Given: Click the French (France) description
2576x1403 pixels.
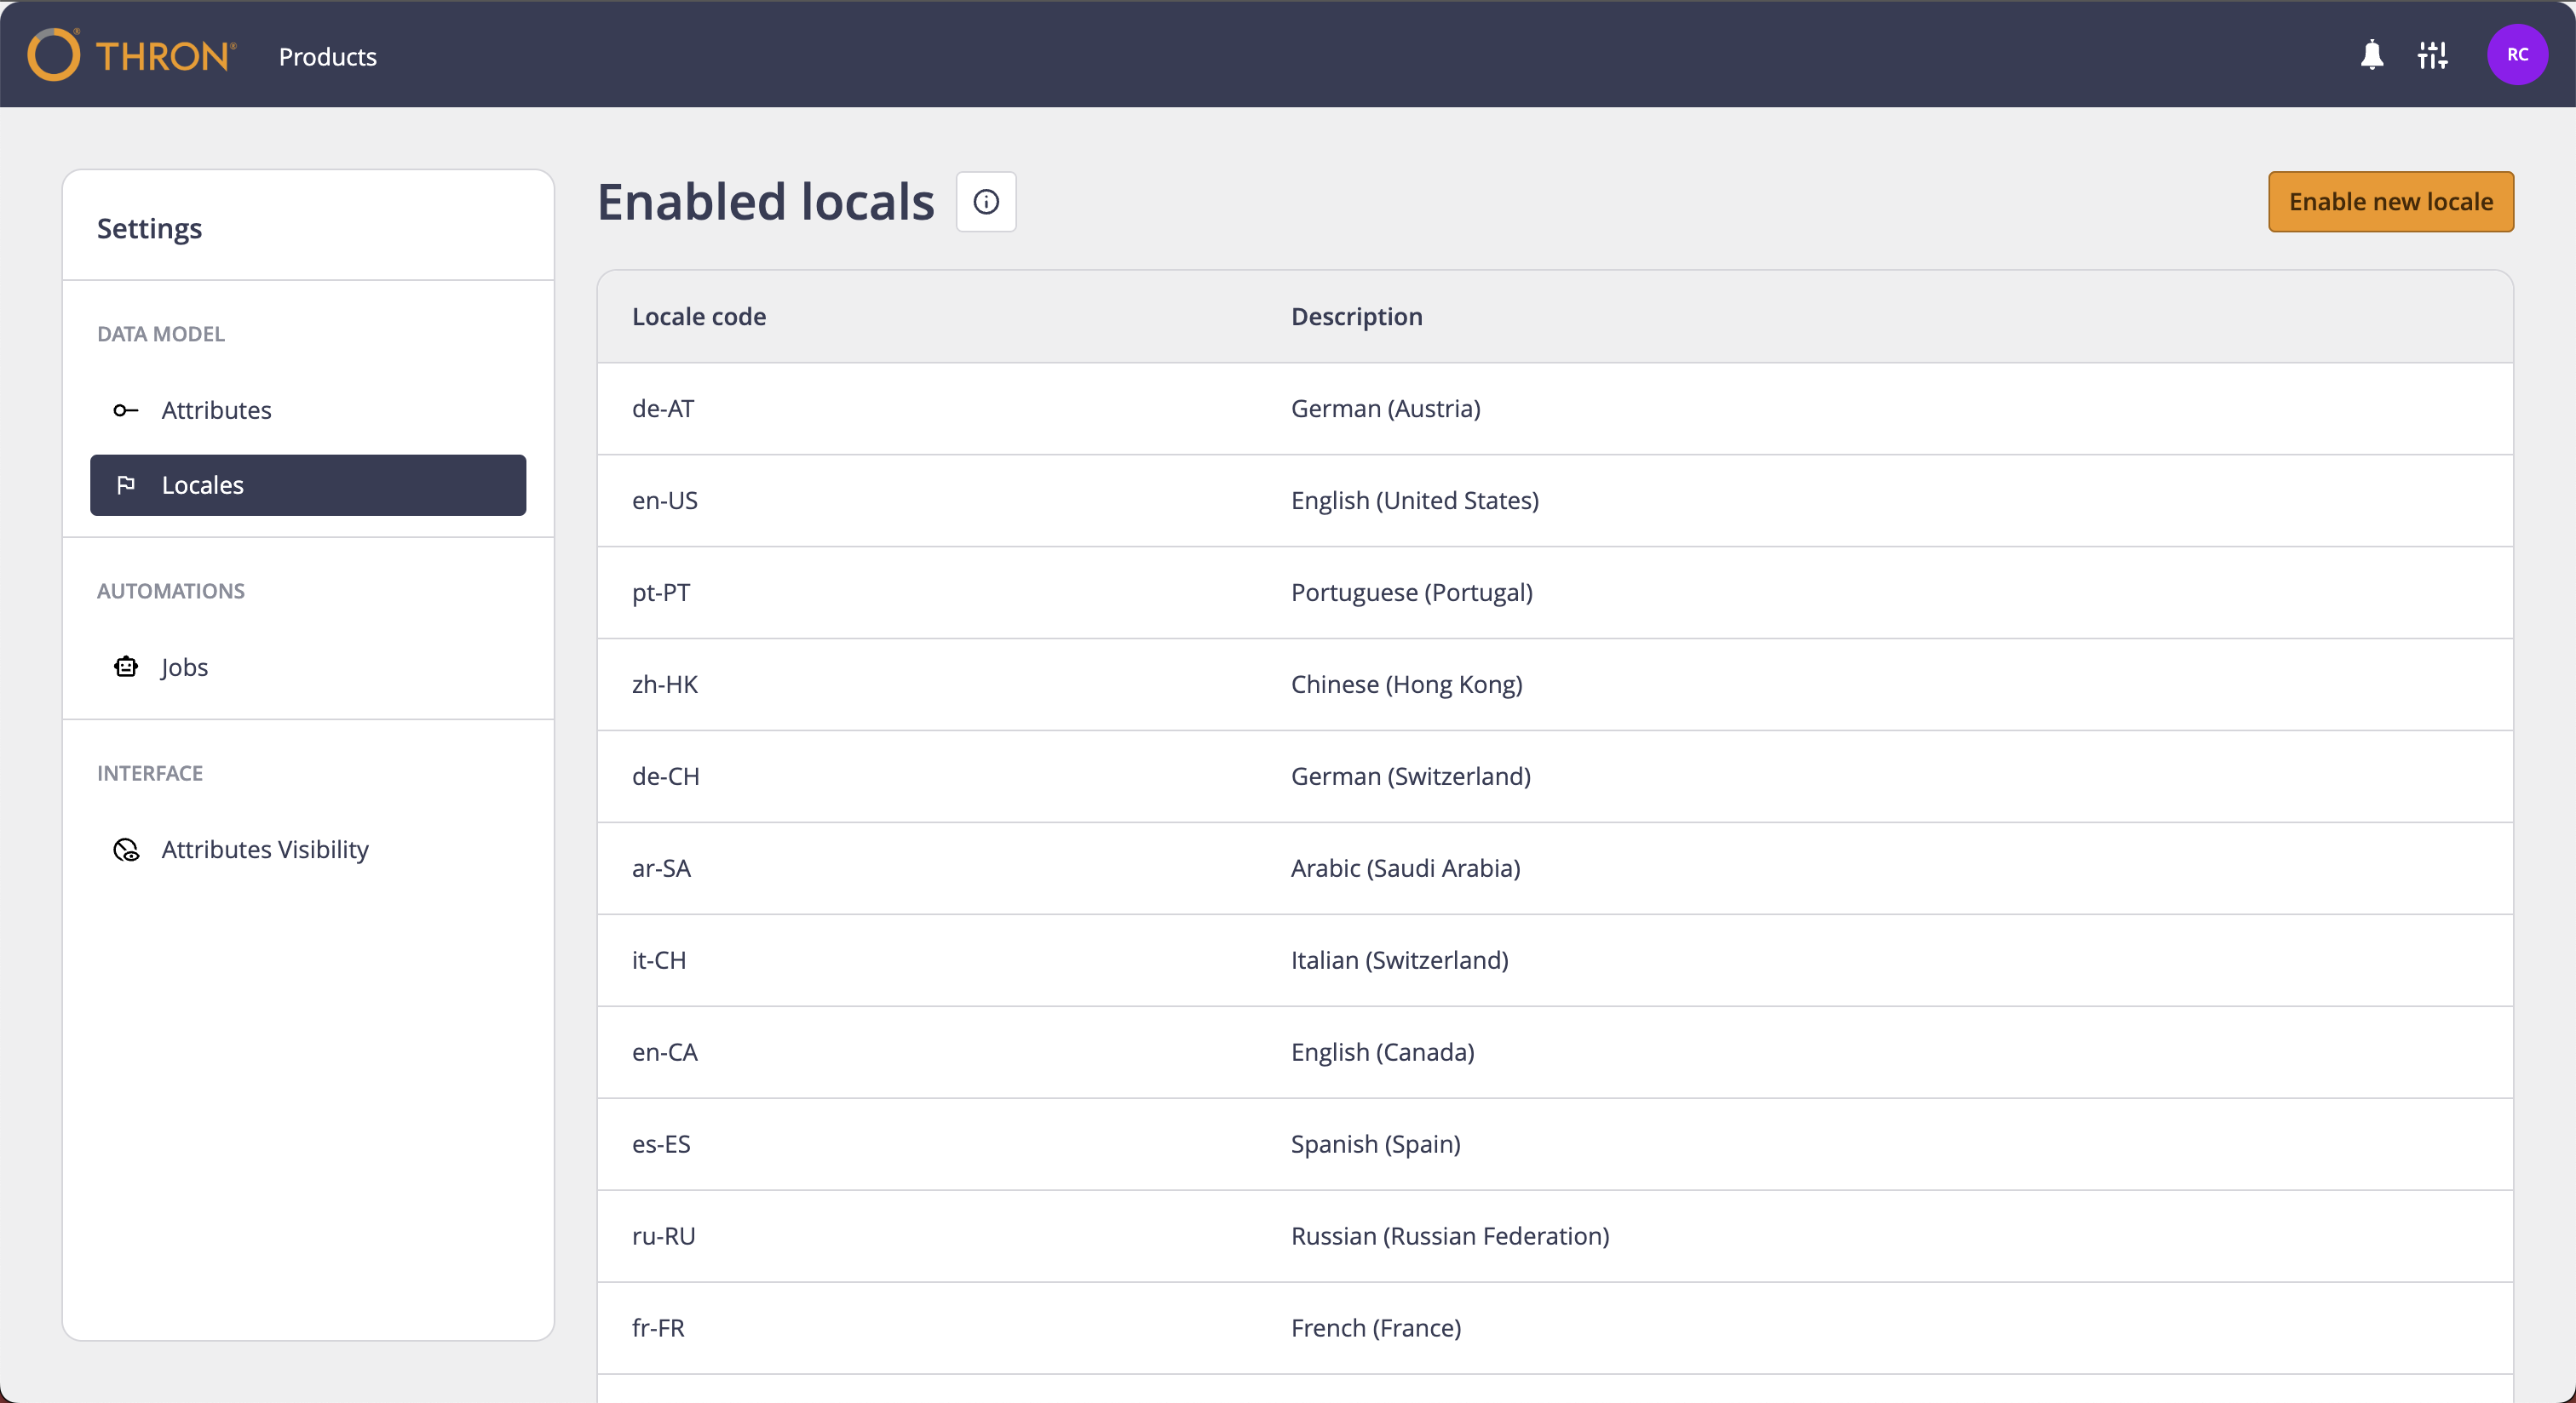Looking at the screenshot, I should [1376, 1328].
